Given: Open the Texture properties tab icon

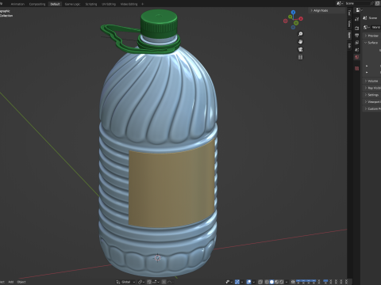Looking at the screenshot, I should coord(357,68).
